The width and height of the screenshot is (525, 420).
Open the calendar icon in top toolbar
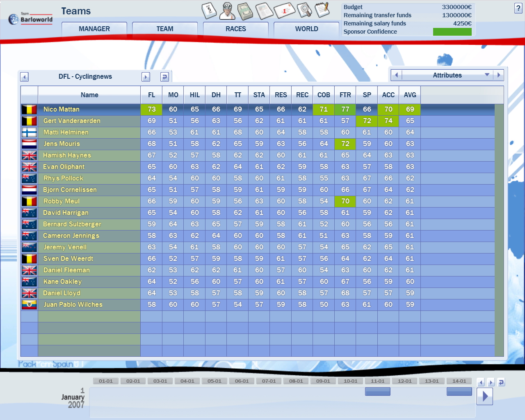tap(209, 11)
